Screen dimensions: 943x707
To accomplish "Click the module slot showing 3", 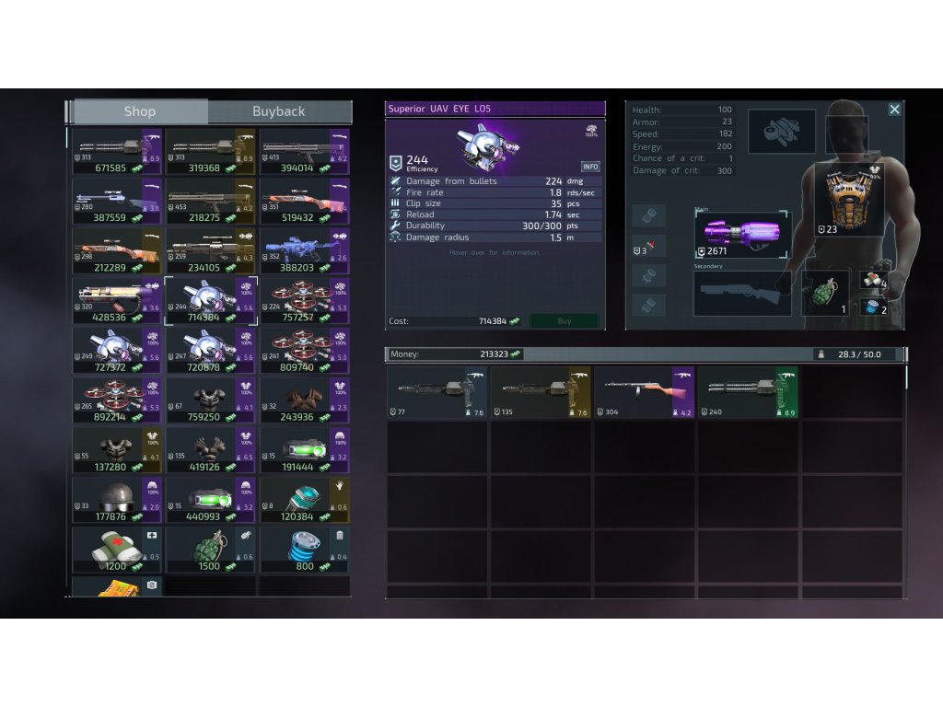I will 648,247.
